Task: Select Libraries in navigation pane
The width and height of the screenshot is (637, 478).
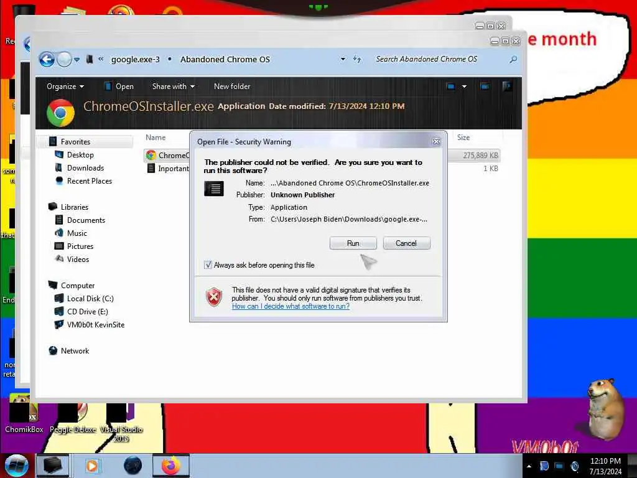Action: click(x=75, y=207)
